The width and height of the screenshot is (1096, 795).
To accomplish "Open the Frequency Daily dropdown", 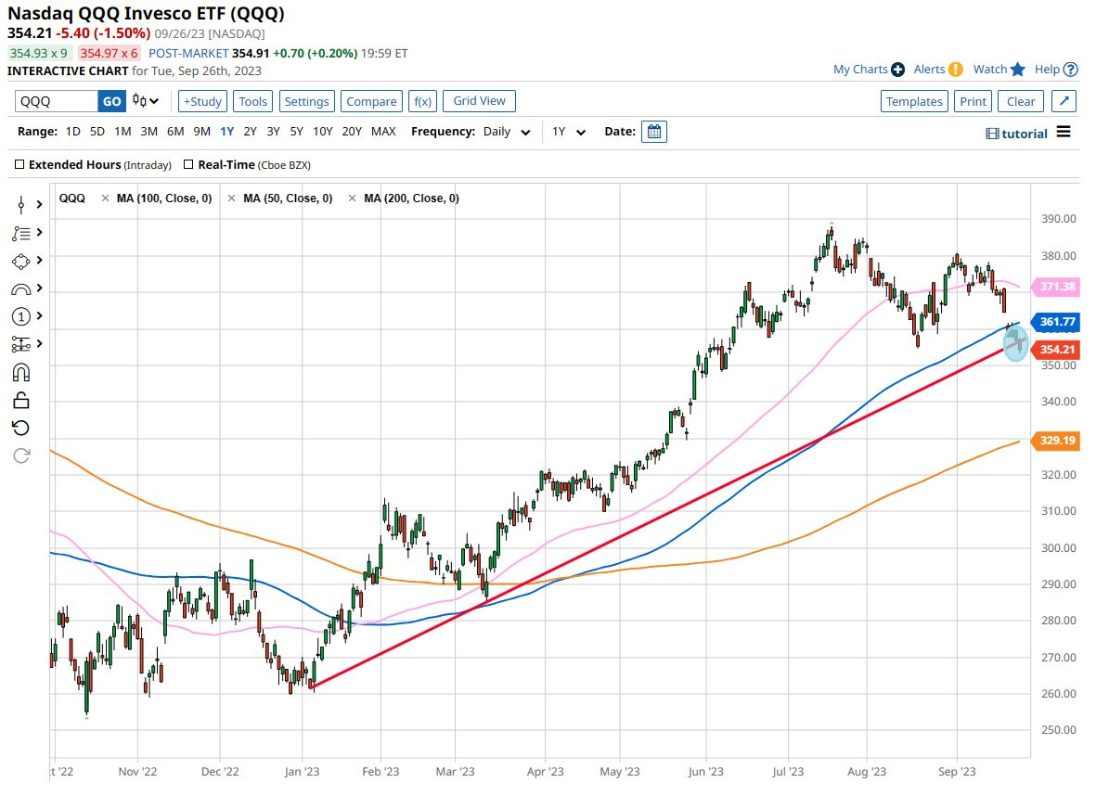I will click(x=506, y=132).
